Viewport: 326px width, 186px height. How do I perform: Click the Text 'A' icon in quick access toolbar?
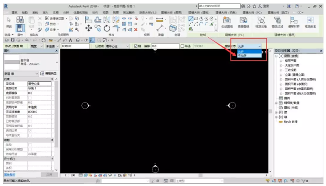(70, 40)
